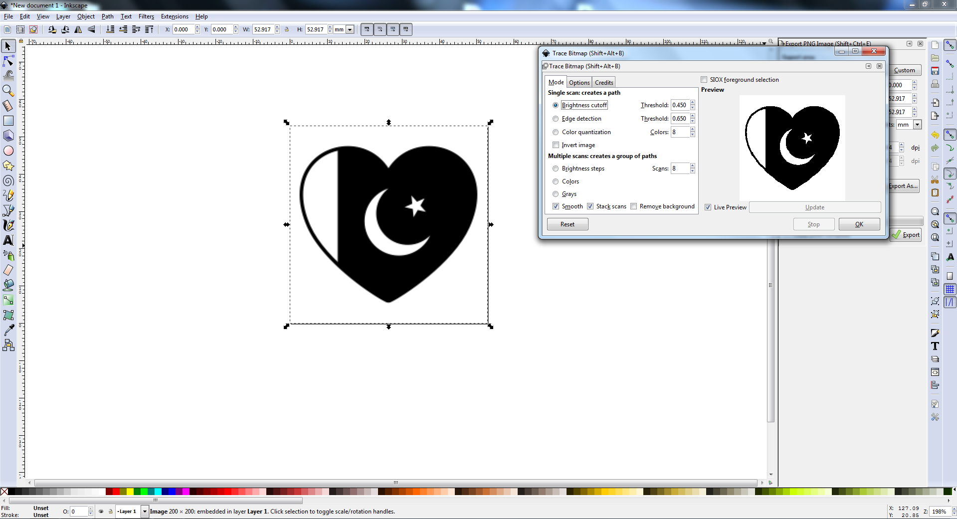Open the File menu
This screenshot has height=519, width=957.
click(8, 16)
